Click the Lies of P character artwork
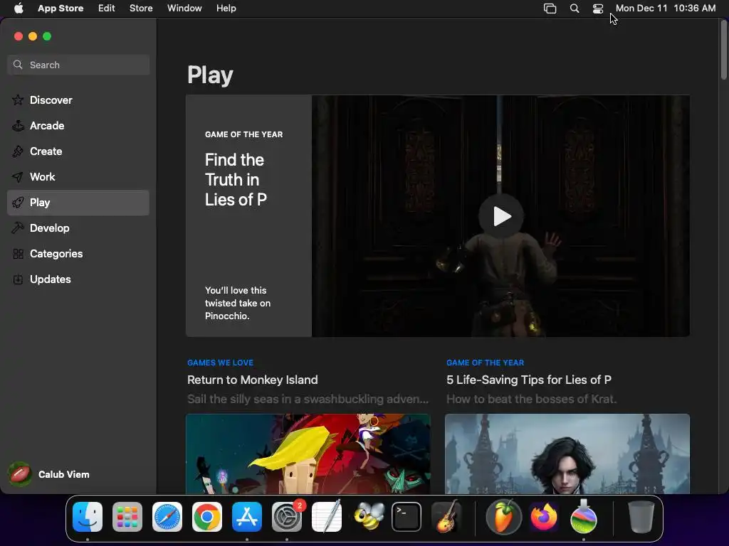Image resolution: width=729 pixels, height=546 pixels. pyautogui.click(x=567, y=454)
